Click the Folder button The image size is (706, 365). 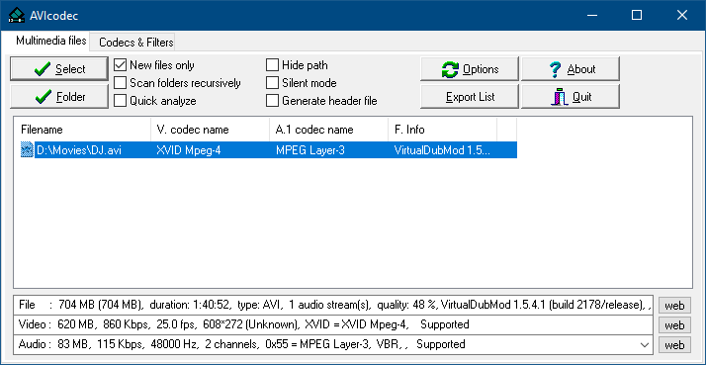59,96
